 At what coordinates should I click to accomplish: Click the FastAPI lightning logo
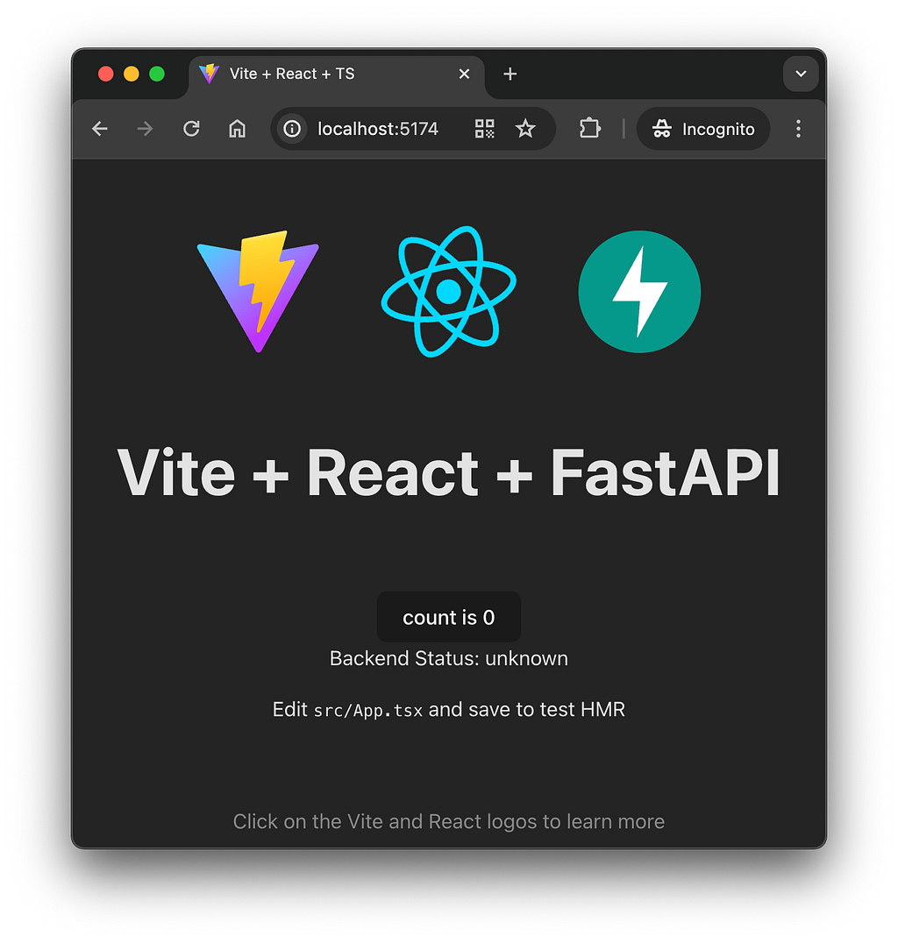point(639,292)
